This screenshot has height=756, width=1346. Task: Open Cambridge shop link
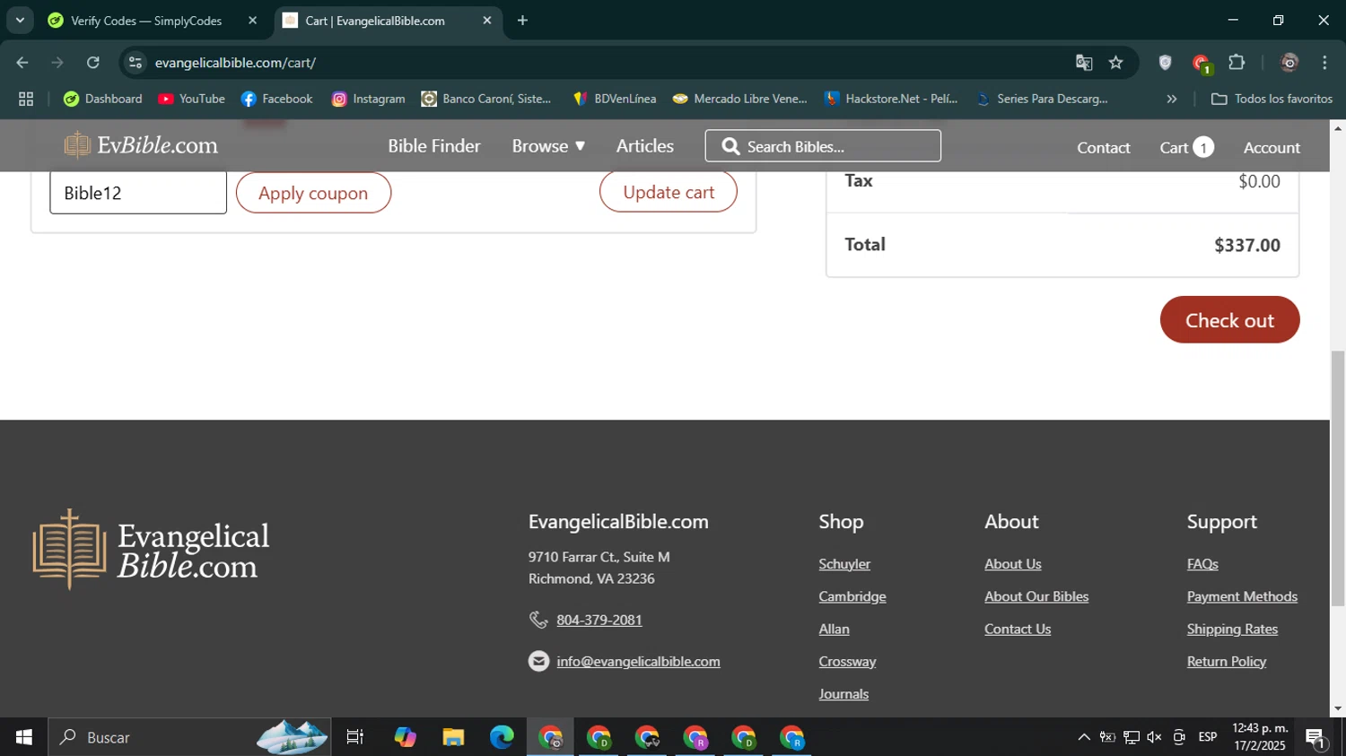click(x=852, y=596)
